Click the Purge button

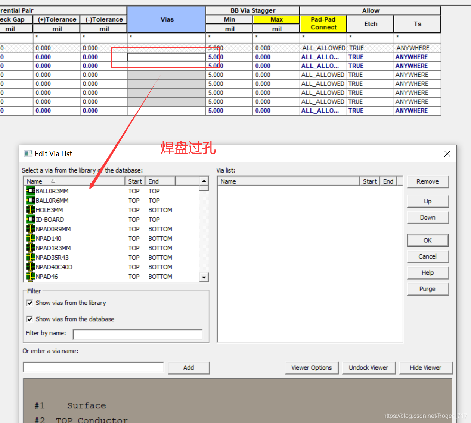[x=427, y=289]
